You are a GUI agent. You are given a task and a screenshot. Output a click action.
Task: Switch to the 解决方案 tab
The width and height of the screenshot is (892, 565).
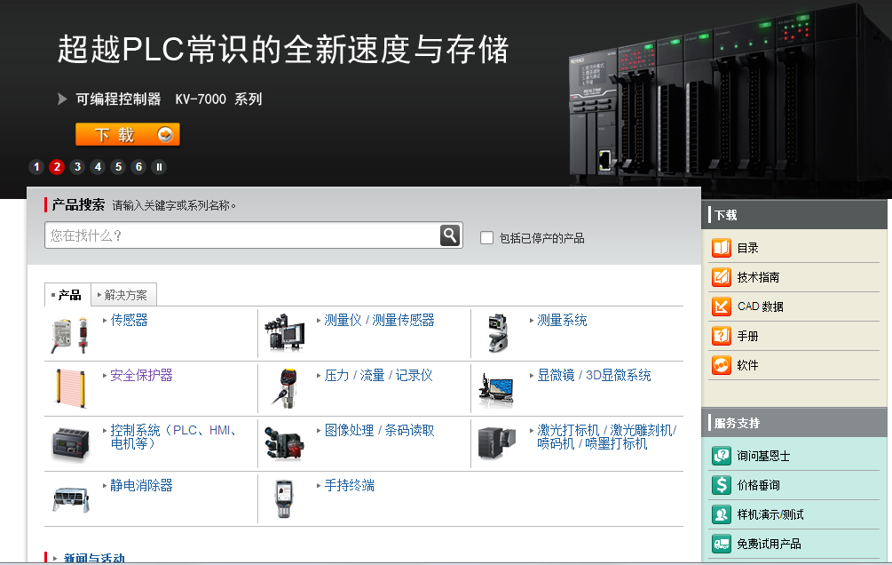(x=122, y=295)
